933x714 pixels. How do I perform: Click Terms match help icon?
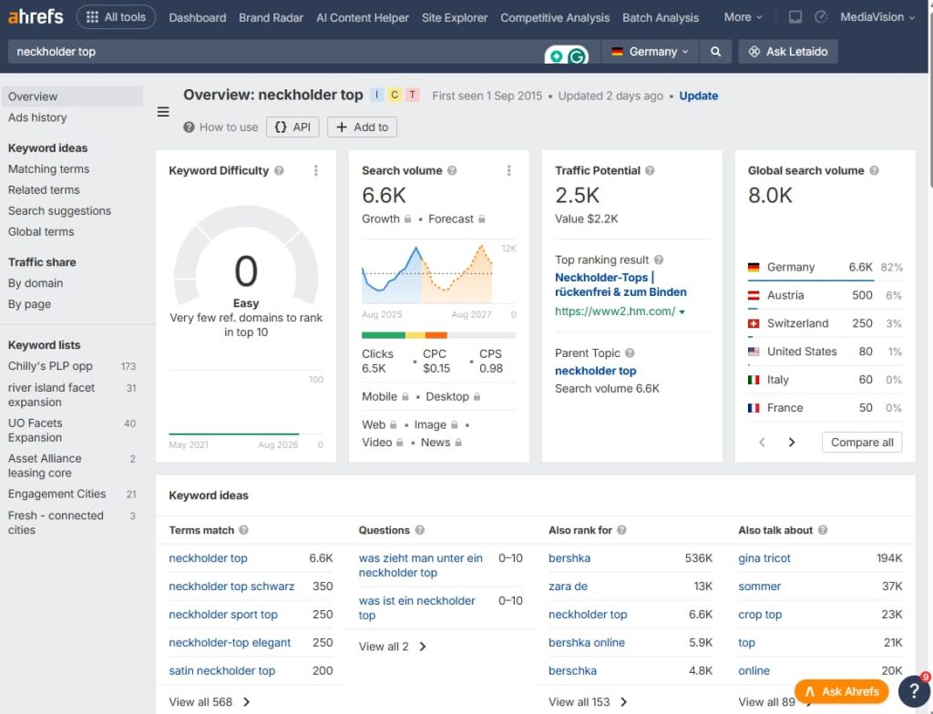[243, 530]
